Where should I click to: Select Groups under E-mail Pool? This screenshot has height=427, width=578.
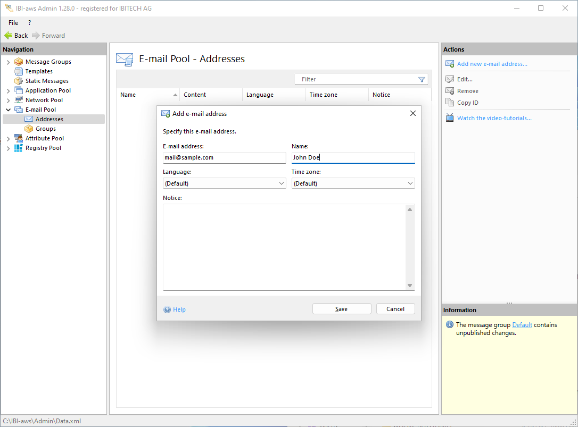coord(46,129)
